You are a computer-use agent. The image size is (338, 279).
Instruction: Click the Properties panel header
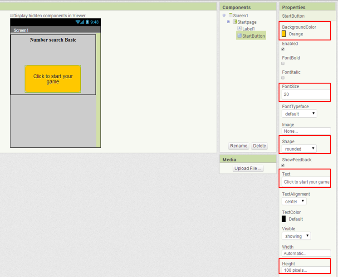coord(308,7)
